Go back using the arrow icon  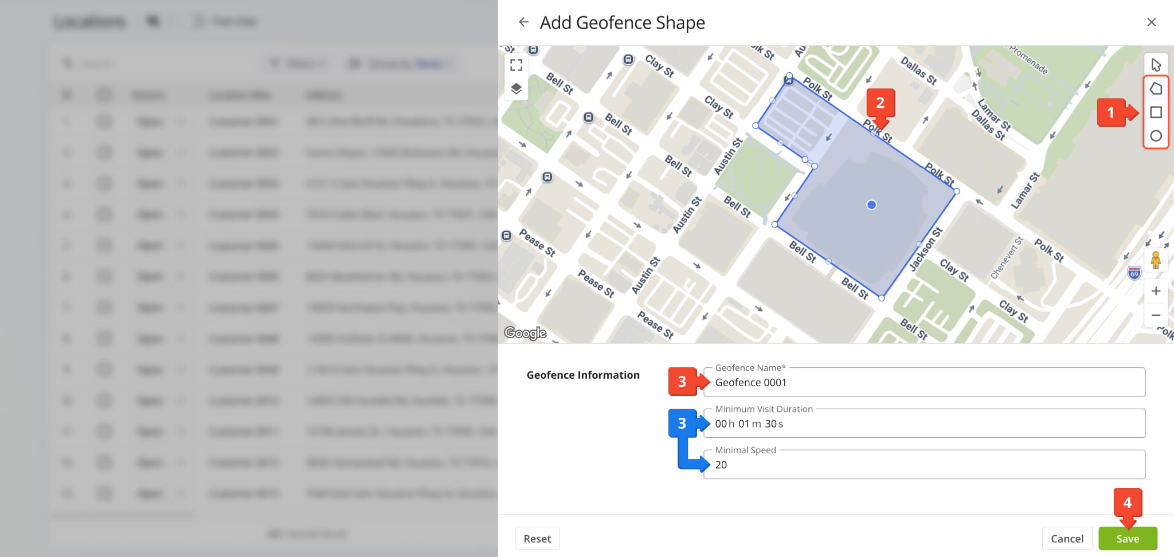coord(523,22)
